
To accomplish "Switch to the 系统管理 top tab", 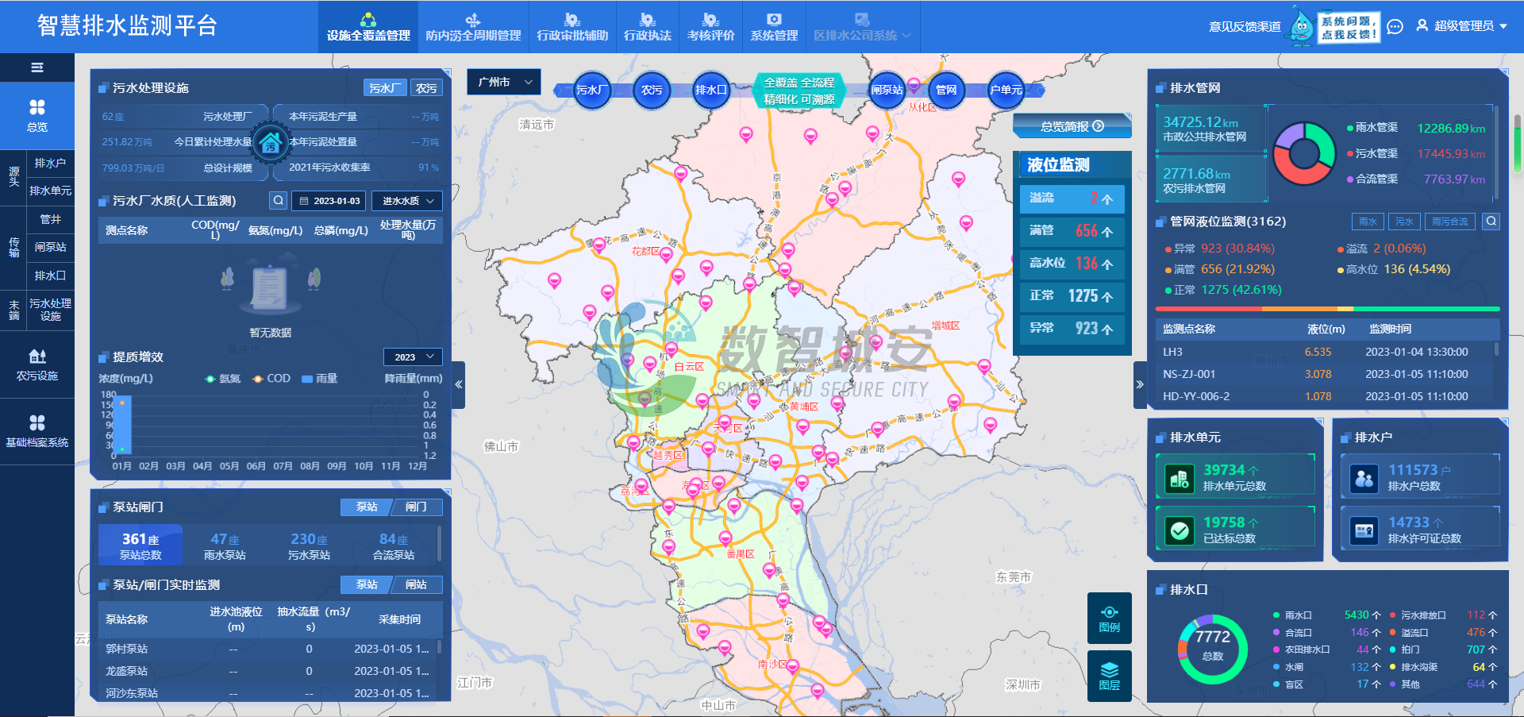I will click(x=774, y=27).
